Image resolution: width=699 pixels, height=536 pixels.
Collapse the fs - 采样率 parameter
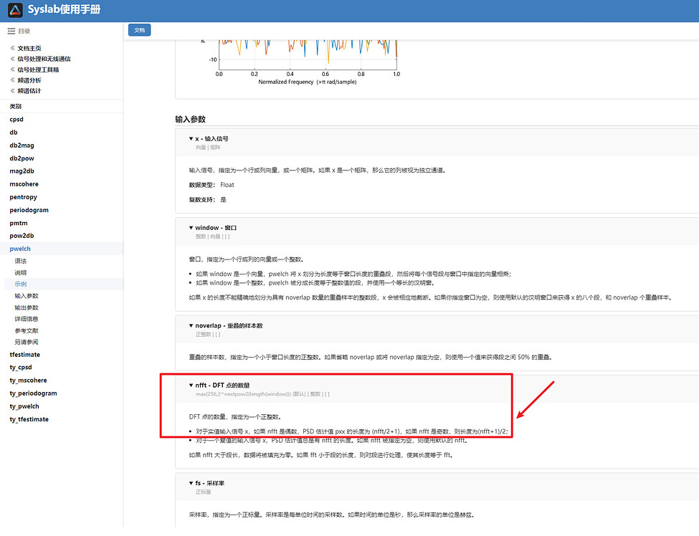(x=191, y=483)
